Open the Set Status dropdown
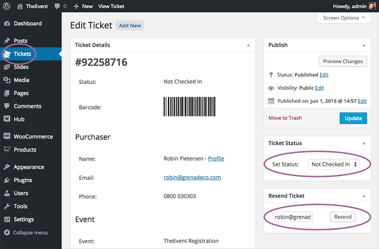 [334, 164]
